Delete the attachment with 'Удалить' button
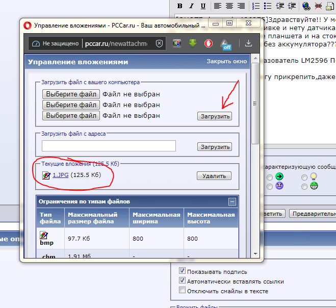The height and width of the screenshot is (308, 336). tap(214, 176)
